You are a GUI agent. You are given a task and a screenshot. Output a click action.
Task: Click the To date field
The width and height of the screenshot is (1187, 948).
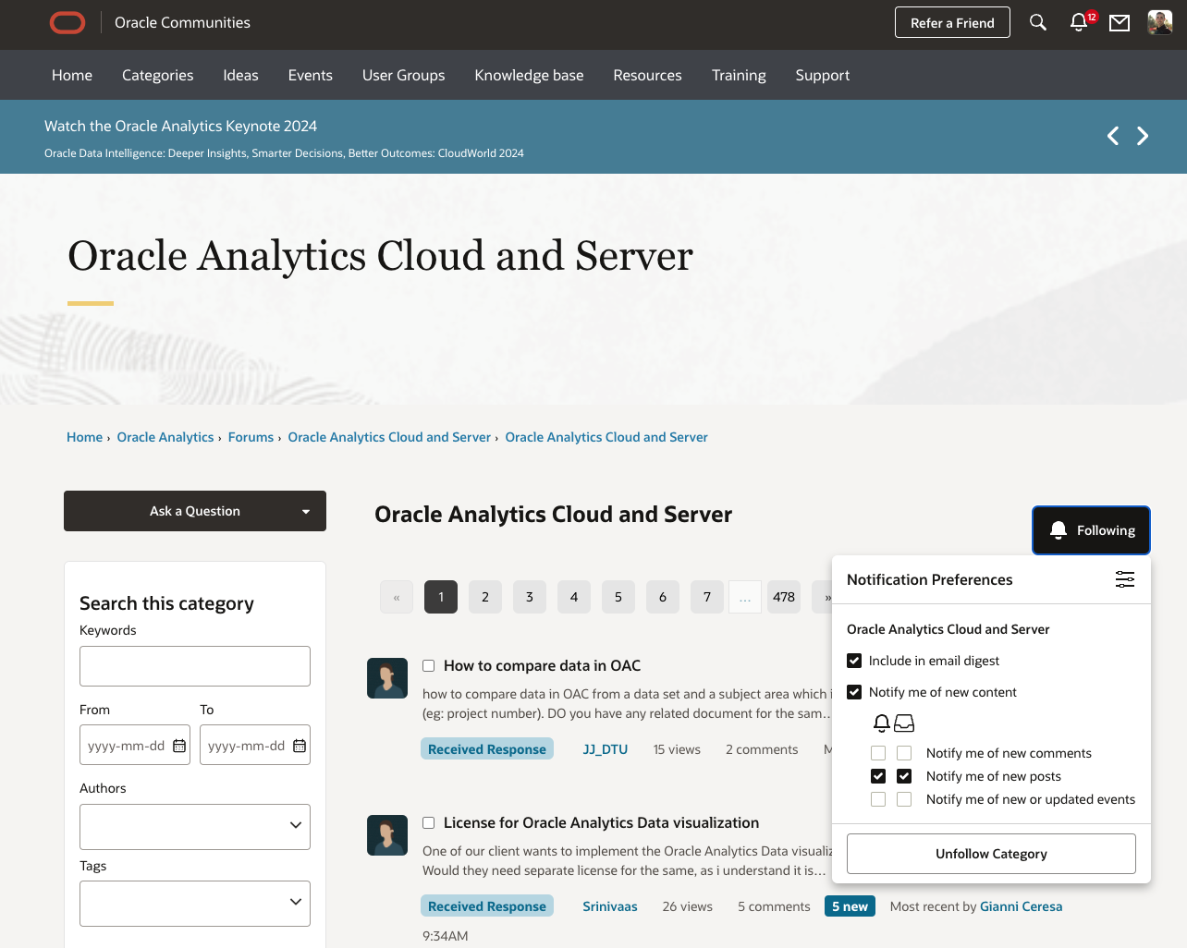pos(255,746)
